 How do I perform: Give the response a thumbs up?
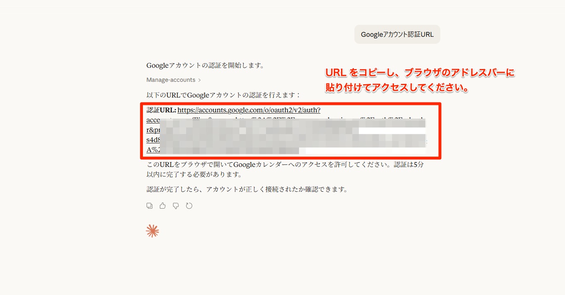click(163, 206)
